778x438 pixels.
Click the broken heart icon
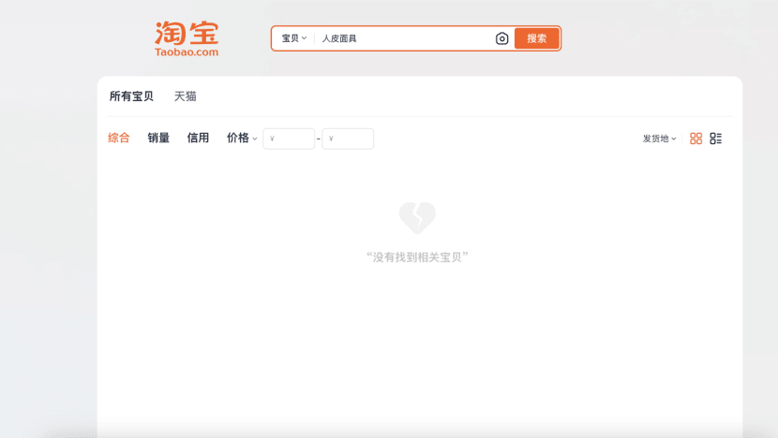pyautogui.click(x=417, y=218)
